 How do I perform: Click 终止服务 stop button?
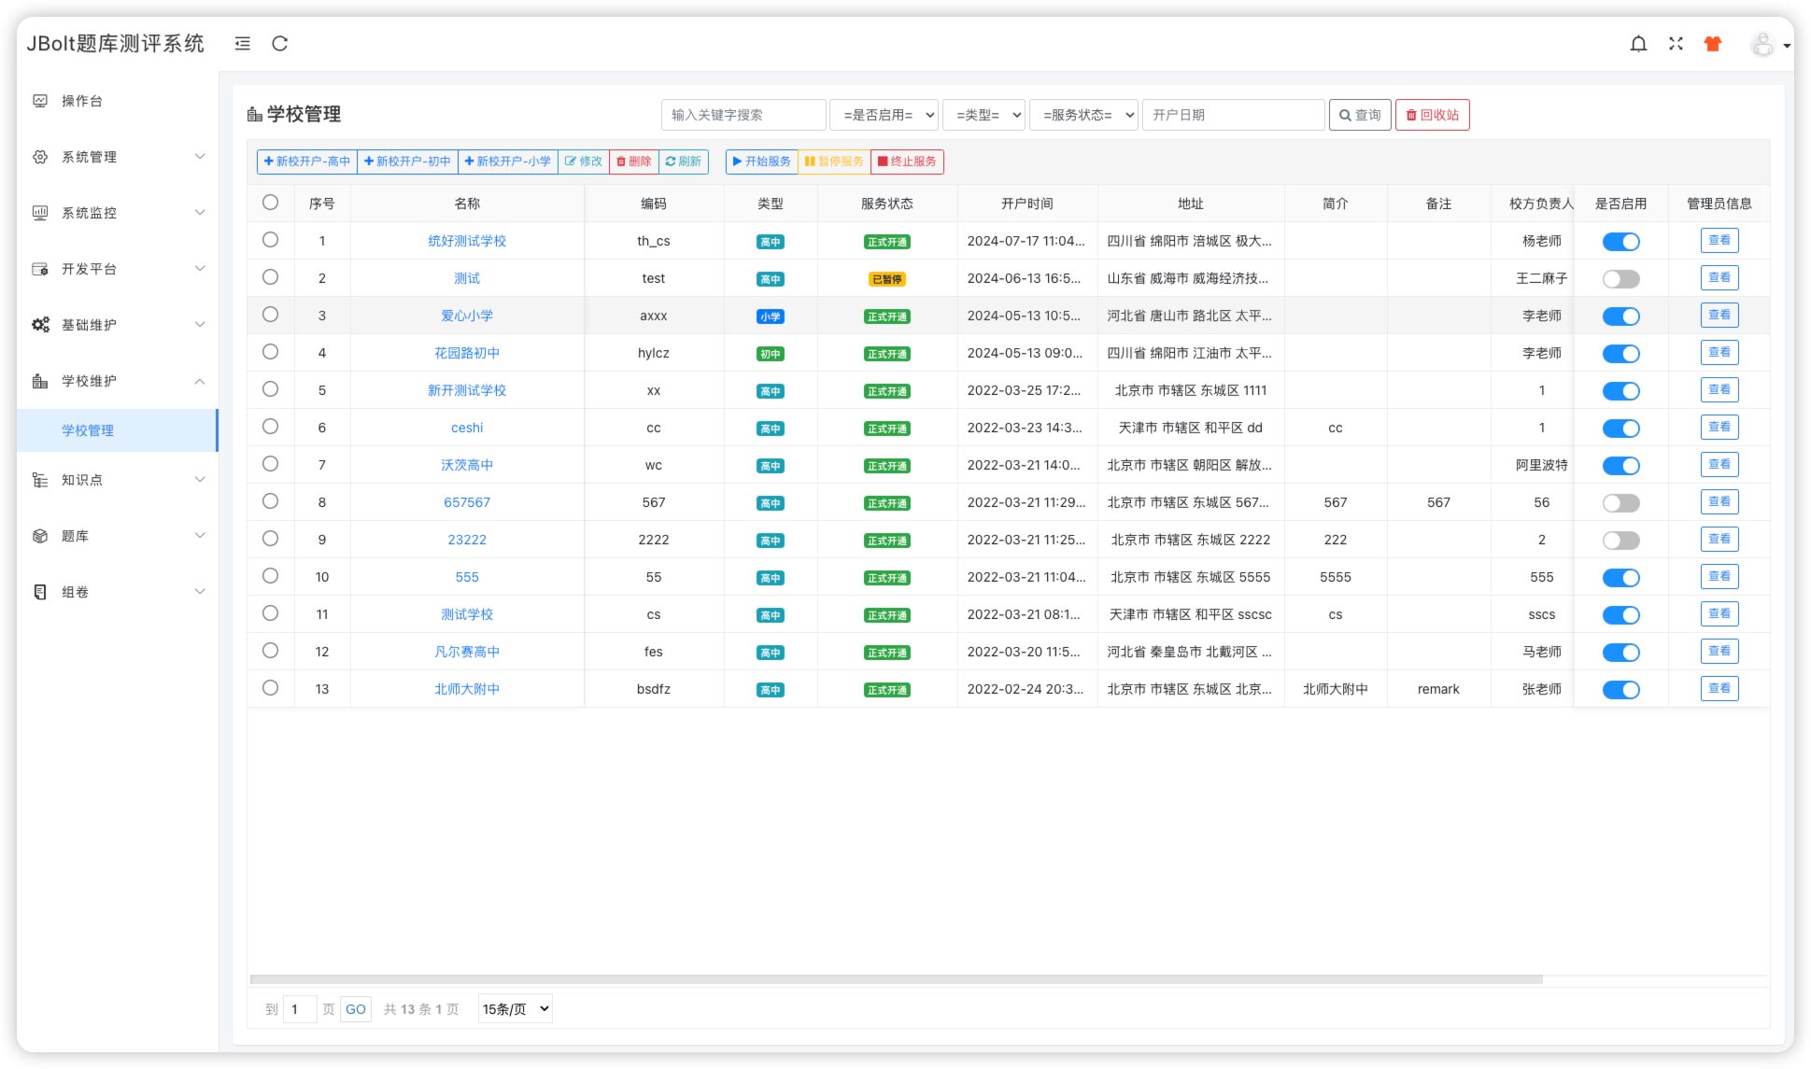click(x=908, y=162)
